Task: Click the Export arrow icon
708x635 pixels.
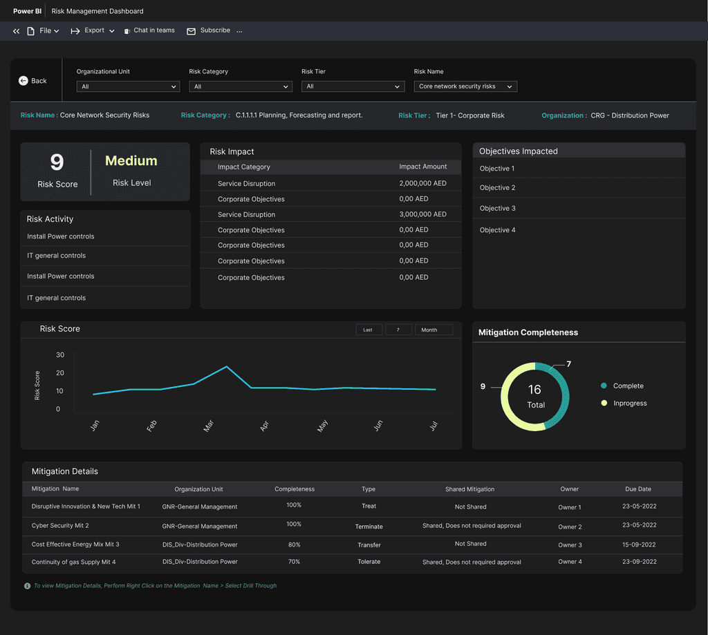Action: [75, 31]
